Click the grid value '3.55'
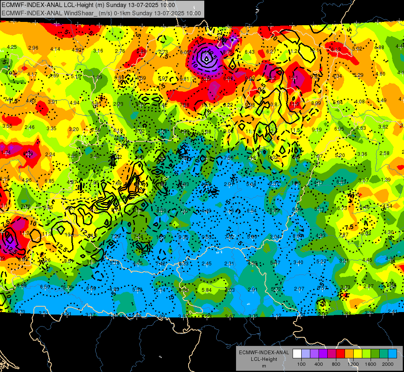Image resolution: width=404 pixels, height=372 pixels. click(x=7, y=126)
